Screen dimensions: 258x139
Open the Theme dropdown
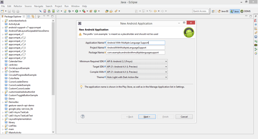[137, 77]
